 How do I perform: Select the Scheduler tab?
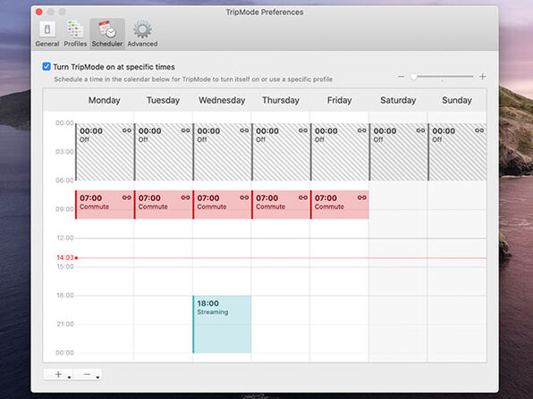(x=107, y=34)
